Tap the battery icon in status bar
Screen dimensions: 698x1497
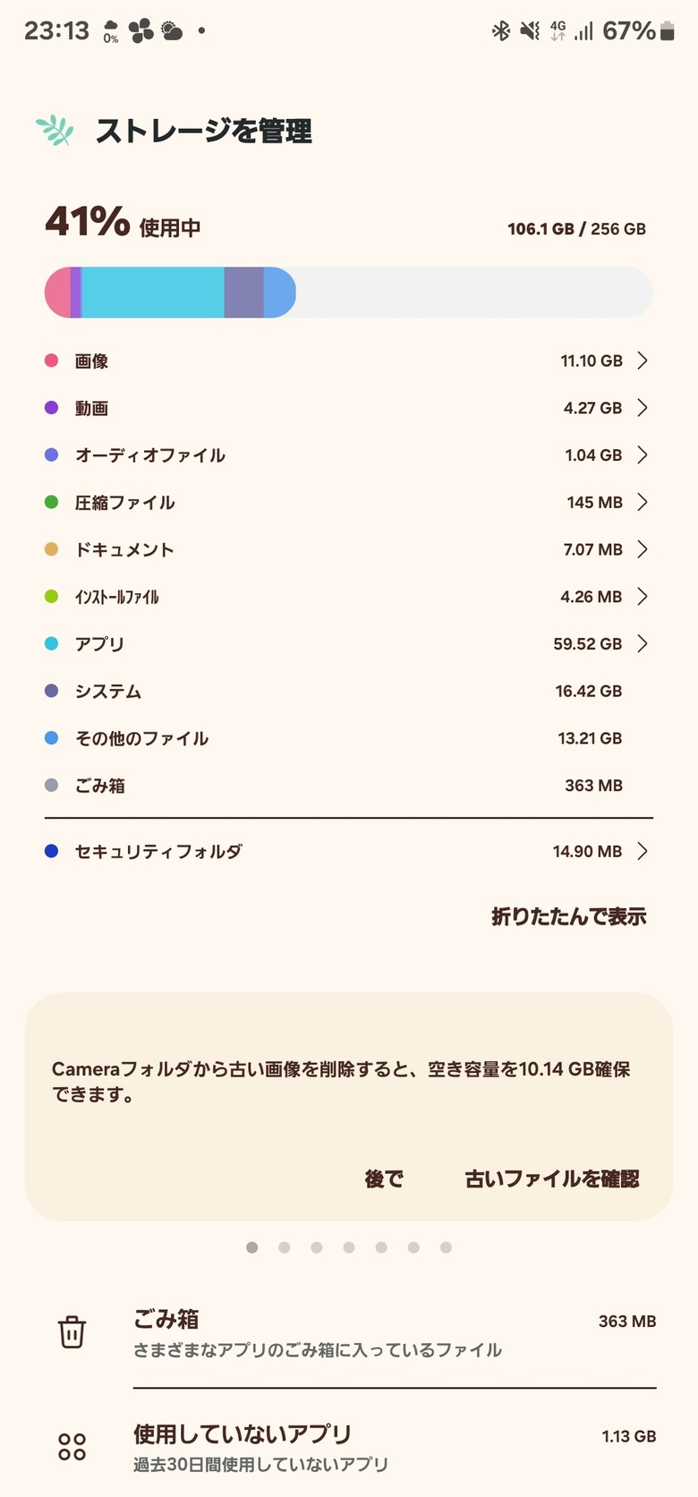[667, 31]
